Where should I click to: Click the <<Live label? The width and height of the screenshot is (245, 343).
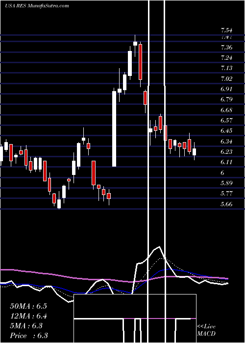[206, 327]
